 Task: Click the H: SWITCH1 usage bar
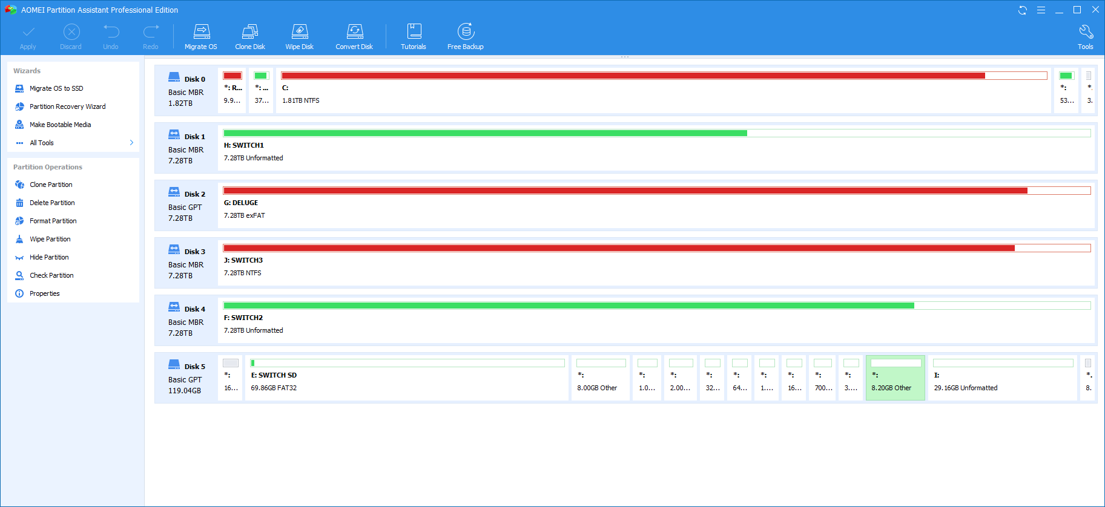tap(657, 133)
